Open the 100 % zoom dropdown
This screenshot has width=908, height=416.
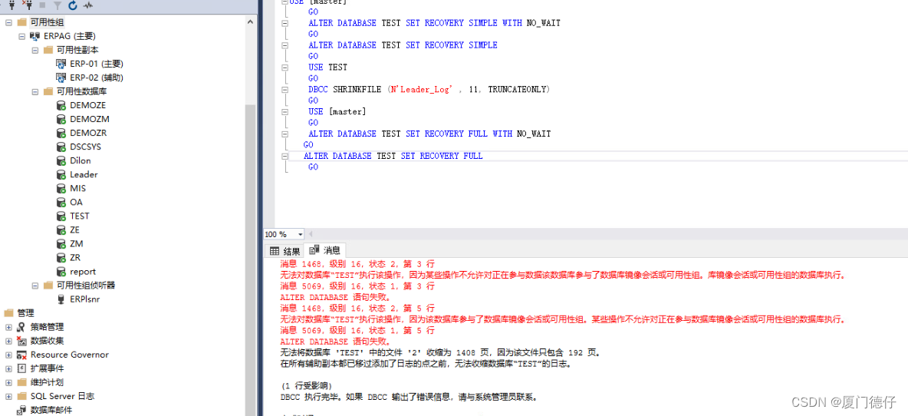[x=300, y=235]
